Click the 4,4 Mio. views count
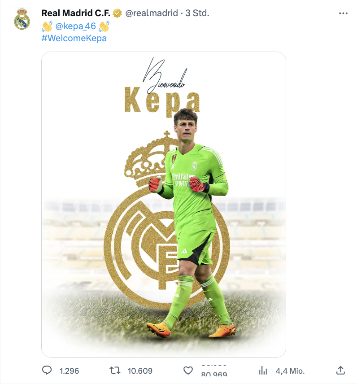Viewport: 357px width, 384px height. point(290,371)
